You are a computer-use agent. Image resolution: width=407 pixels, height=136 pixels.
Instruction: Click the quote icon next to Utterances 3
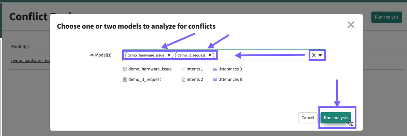pos(215,69)
